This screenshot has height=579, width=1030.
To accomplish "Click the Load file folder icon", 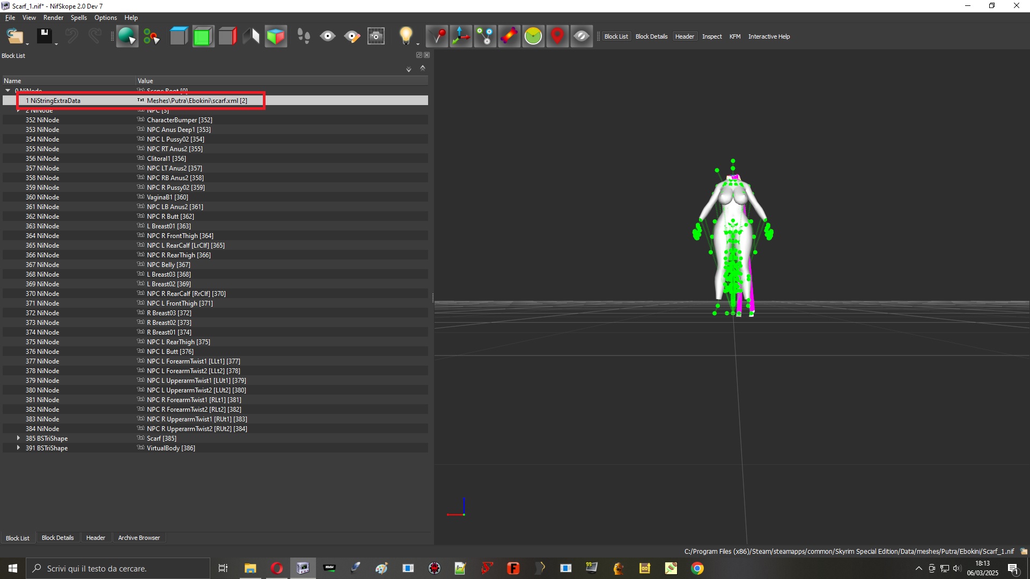I will click(14, 36).
